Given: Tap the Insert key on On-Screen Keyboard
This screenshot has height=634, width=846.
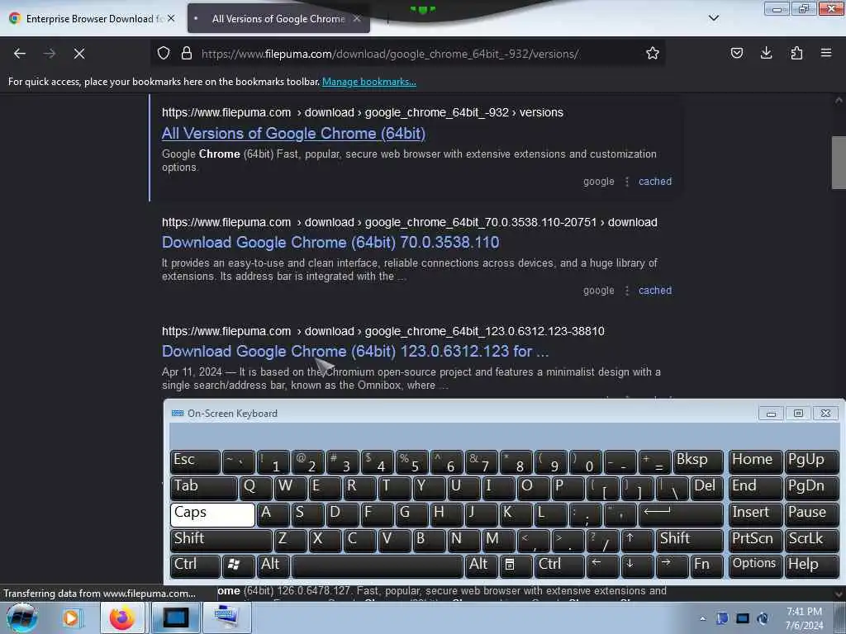Looking at the screenshot, I should tap(755, 513).
